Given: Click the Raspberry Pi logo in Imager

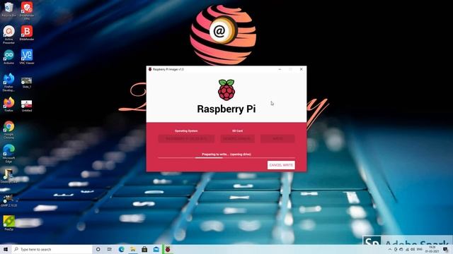Looking at the screenshot, I should [226, 90].
